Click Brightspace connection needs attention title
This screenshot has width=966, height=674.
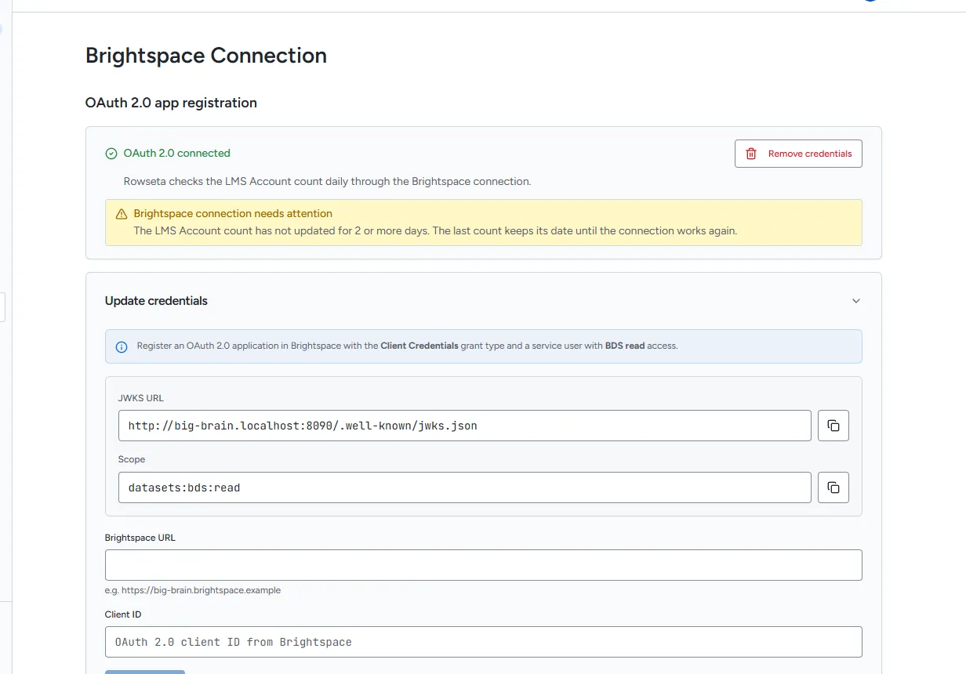coord(233,213)
